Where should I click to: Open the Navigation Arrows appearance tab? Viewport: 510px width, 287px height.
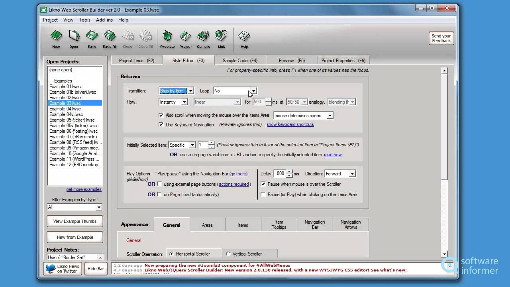(x=351, y=225)
